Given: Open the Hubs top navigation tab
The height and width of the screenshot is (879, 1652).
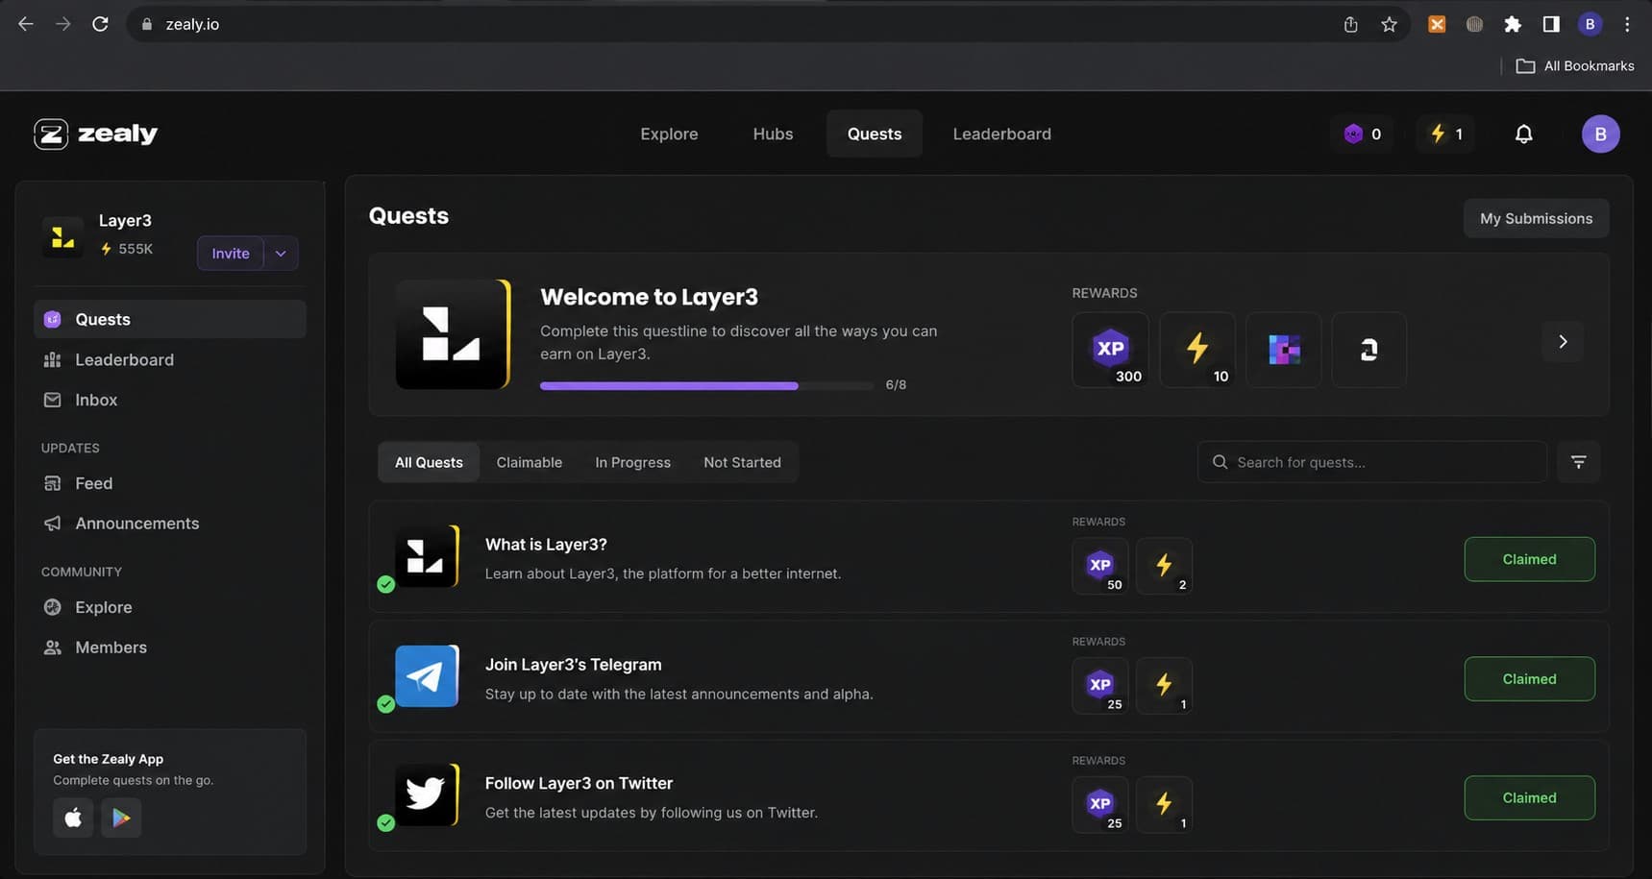Looking at the screenshot, I should pos(773,134).
